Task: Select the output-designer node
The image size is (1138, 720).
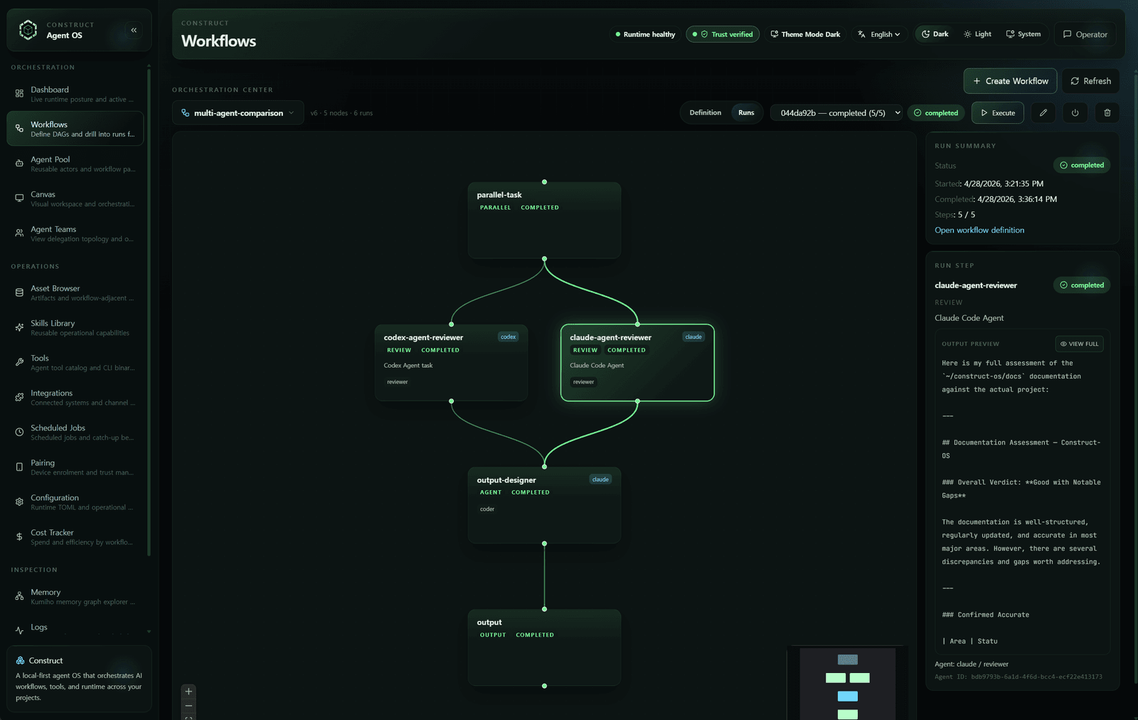Action: (544, 505)
